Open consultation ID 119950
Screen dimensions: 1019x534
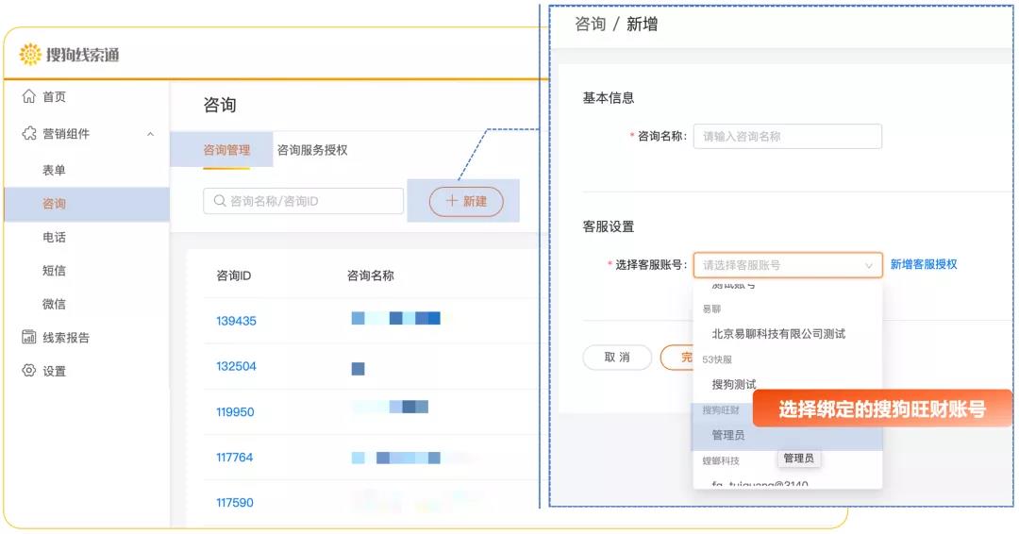tap(235, 412)
